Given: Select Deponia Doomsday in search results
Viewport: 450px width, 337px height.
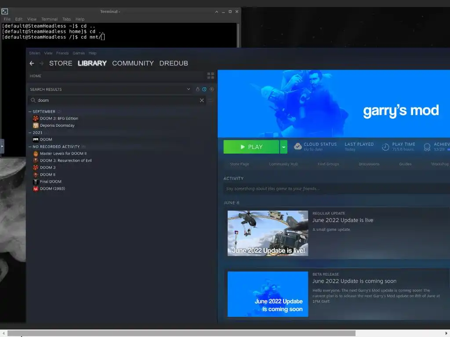Looking at the screenshot, I should [57, 125].
